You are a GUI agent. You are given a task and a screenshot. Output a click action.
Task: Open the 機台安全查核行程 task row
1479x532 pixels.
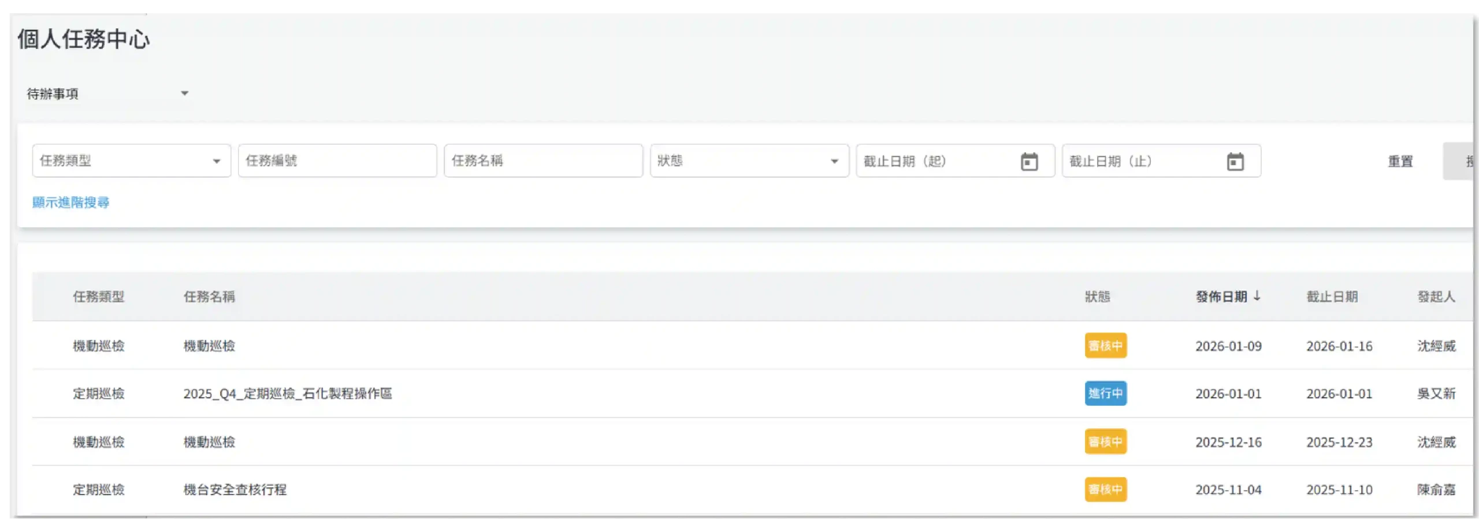pyautogui.click(x=235, y=490)
